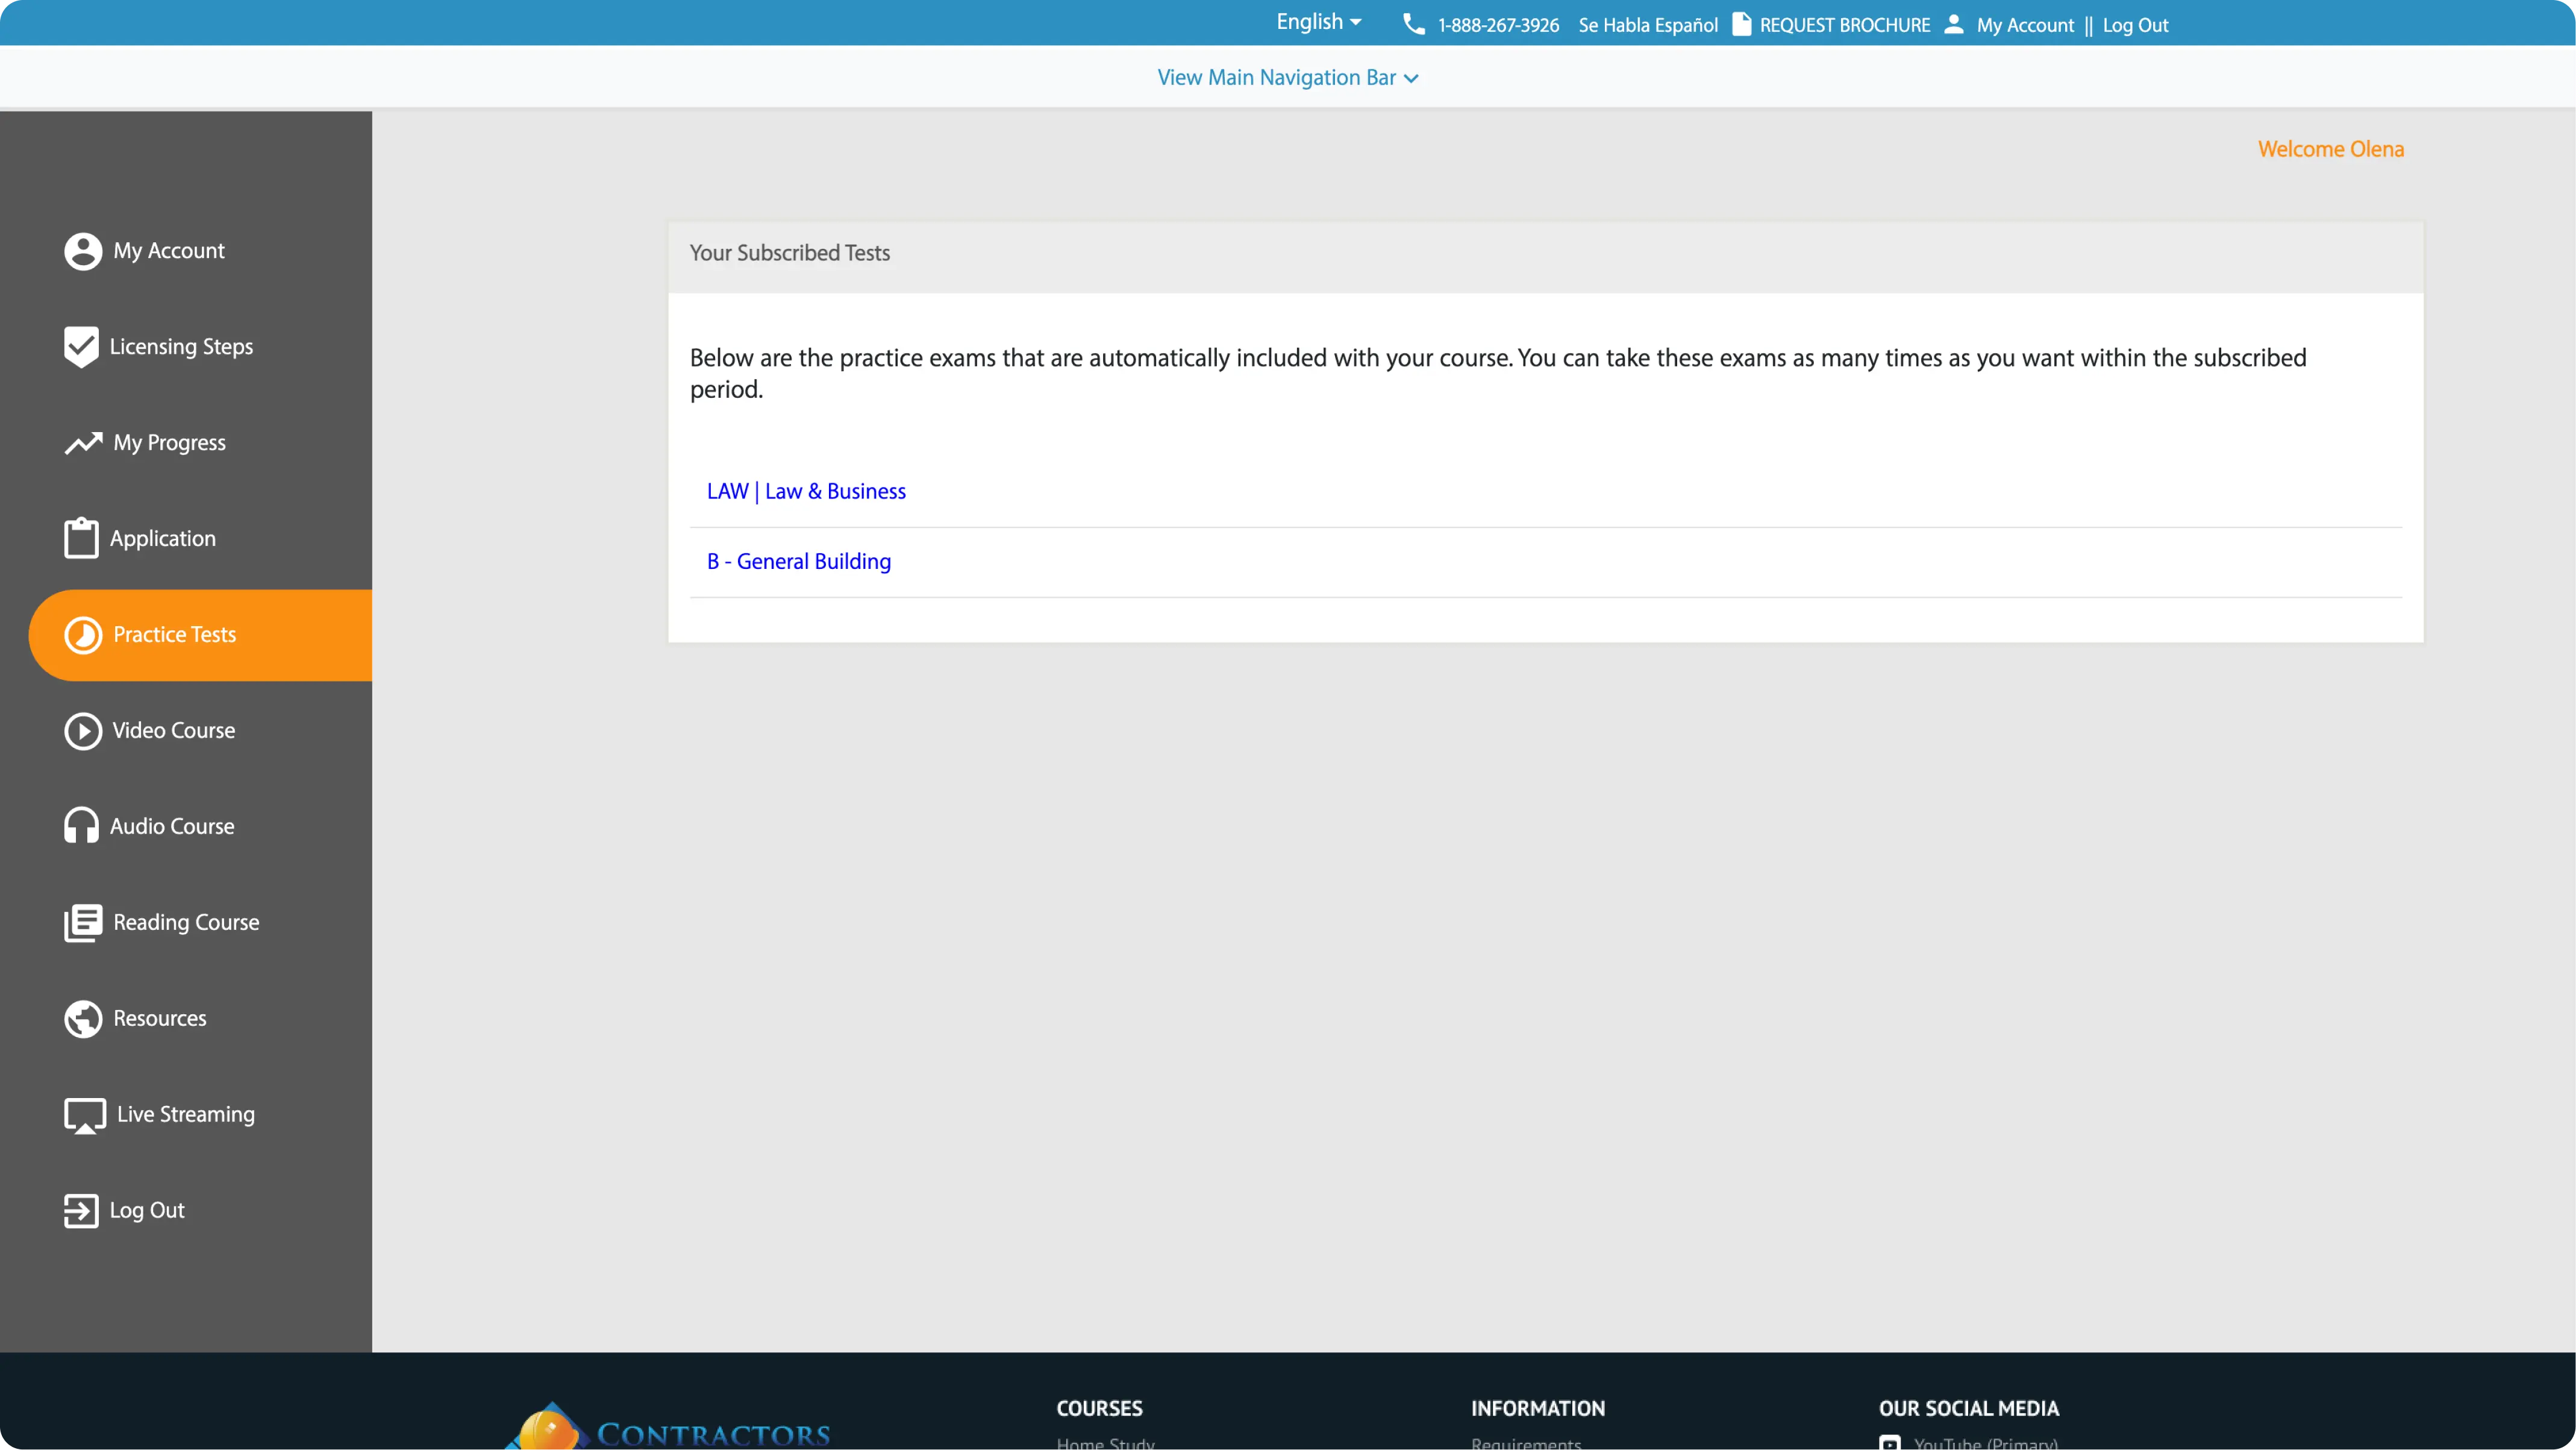Open Resources via the globe icon
This screenshot has height=1450, width=2576.
tap(82, 1018)
